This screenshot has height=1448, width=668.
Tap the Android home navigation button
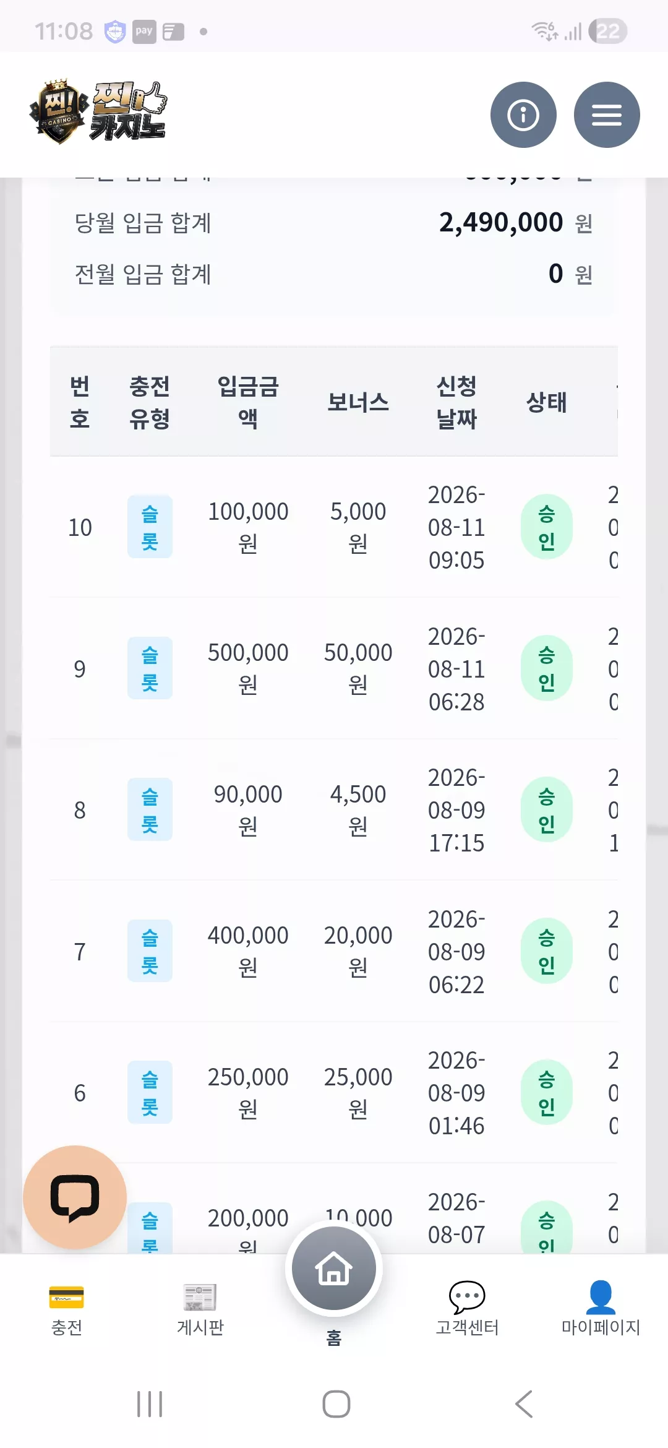pos(336,1403)
